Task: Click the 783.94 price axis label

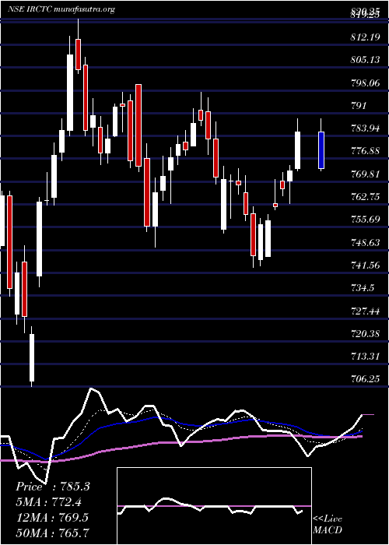Action: 366,128
